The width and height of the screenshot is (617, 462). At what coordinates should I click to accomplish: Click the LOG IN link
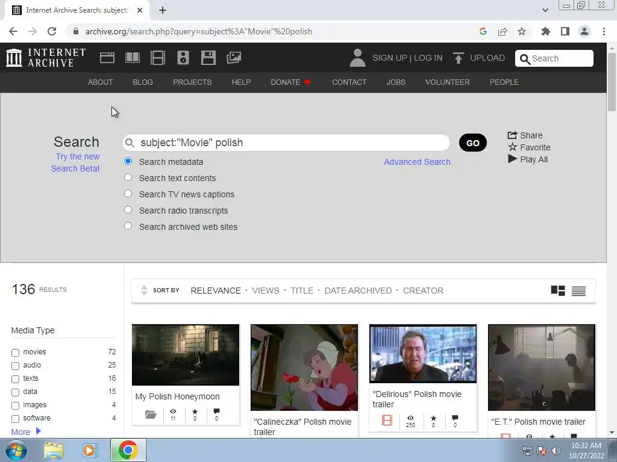[428, 58]
